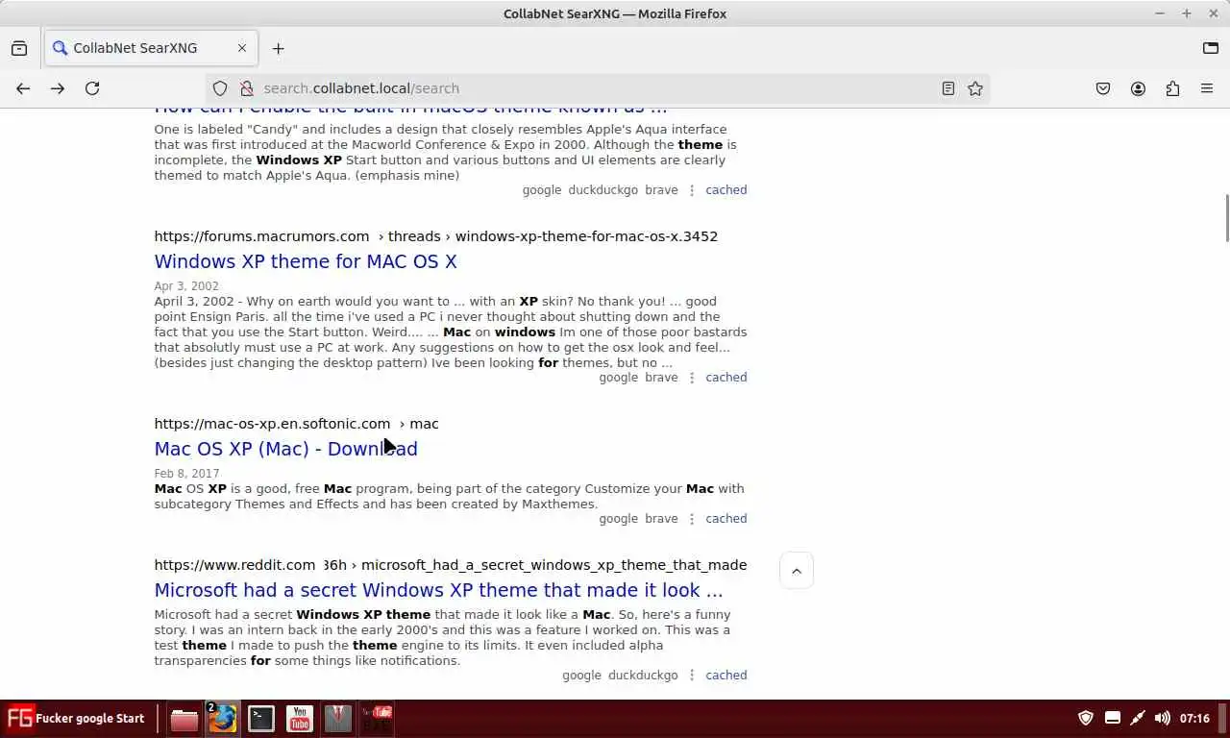Open extensions puzzle icon
Screen dimensions: 1230x738
tap(1172, 88)
